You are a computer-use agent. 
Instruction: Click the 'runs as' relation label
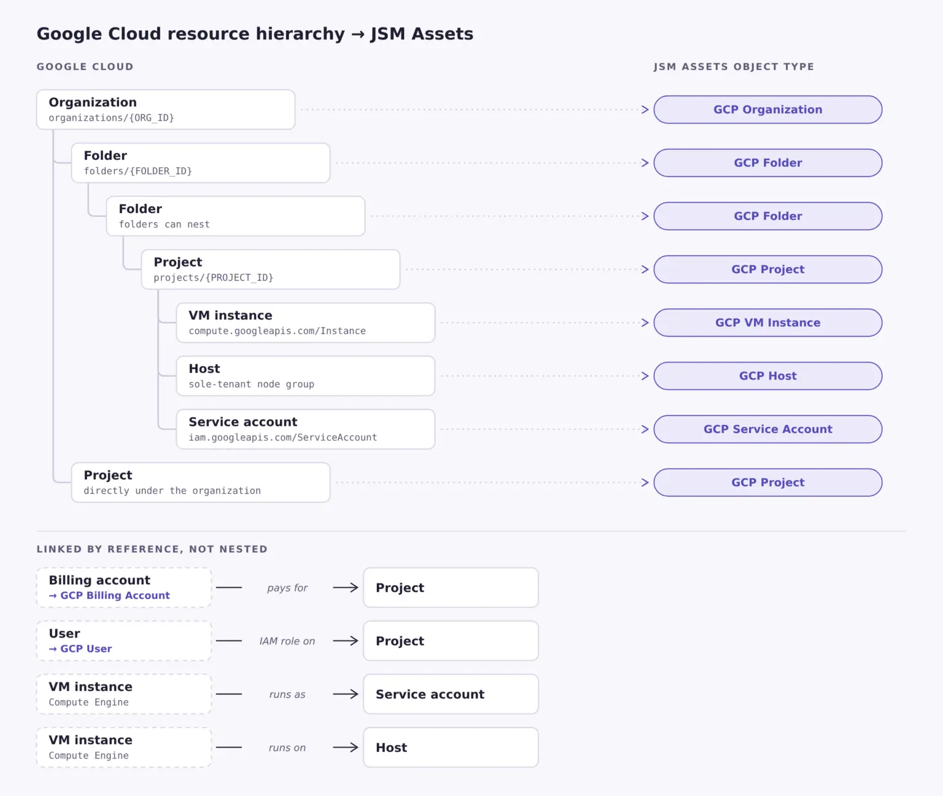287,695
